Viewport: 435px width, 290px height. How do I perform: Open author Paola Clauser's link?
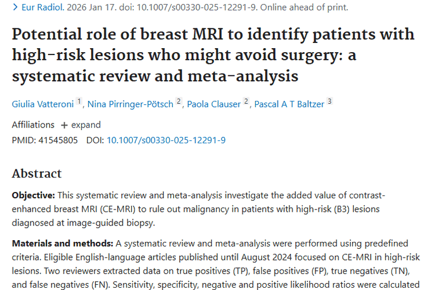point(213,104)
